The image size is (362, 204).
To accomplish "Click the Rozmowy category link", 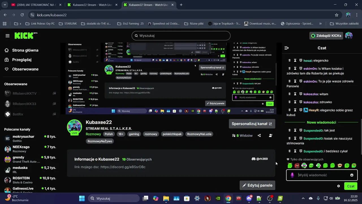I will point(93,134).
